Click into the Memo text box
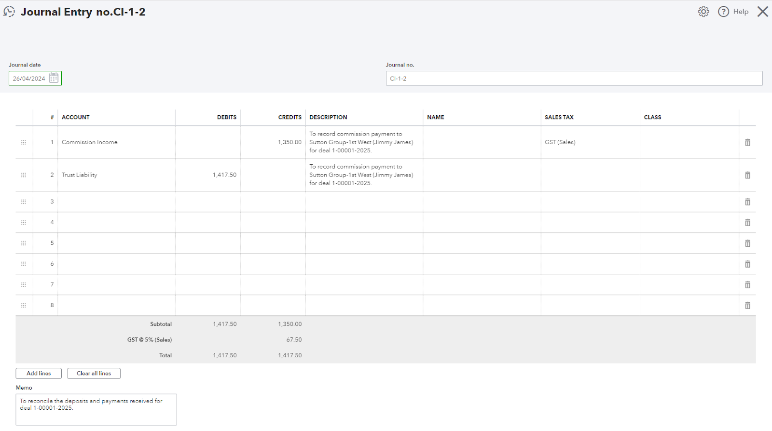 coord(96,409)
